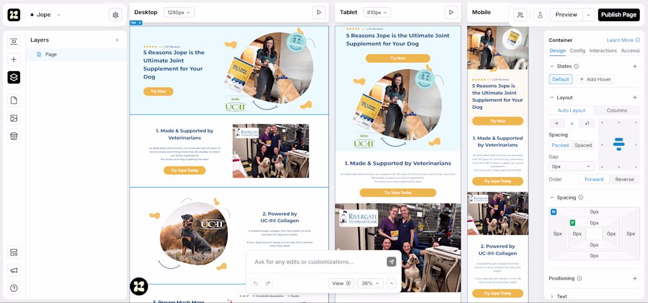
Task: Open the sections icon at top of left sidebar
Action: [x=14, y=41]
